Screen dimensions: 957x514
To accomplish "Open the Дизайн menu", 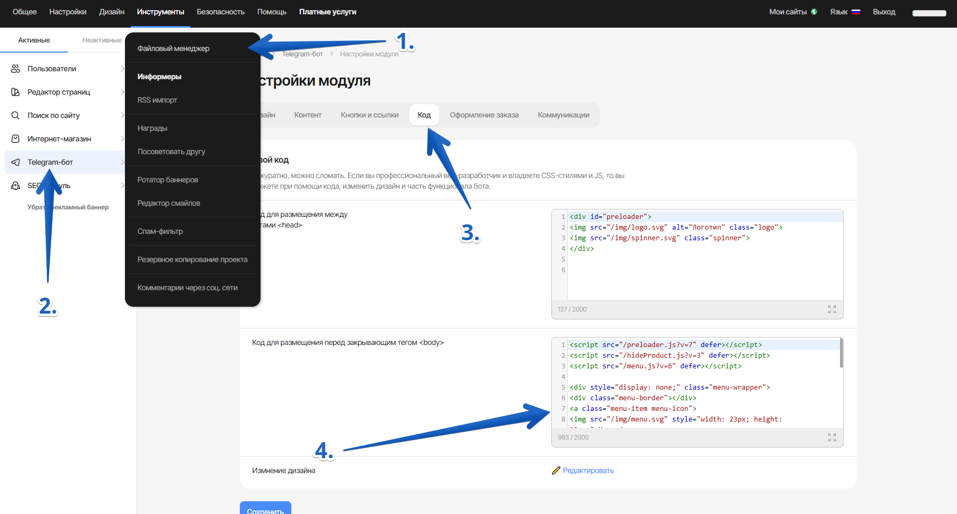I will click(112, 12).
